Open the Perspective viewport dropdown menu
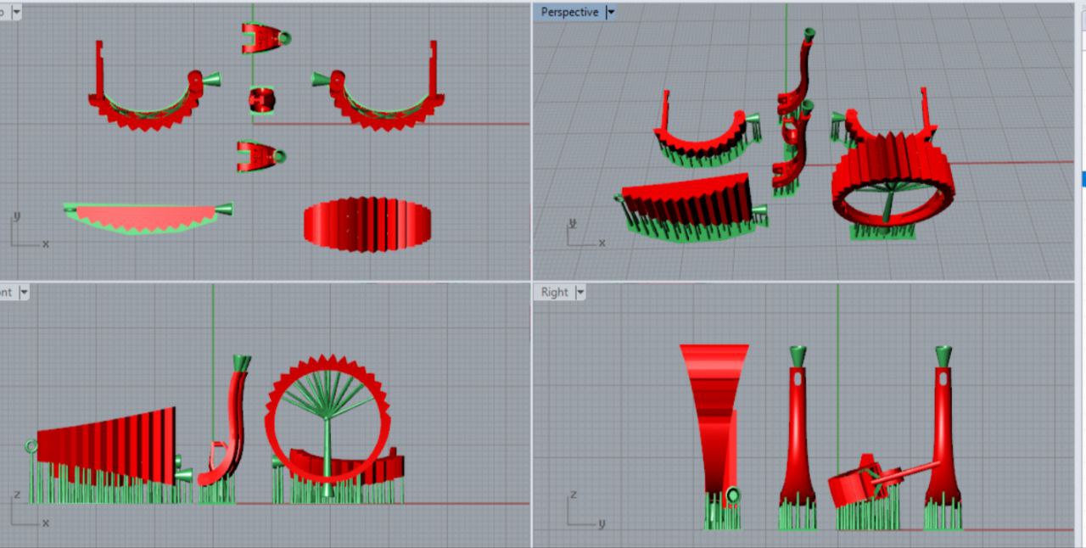The image size is (1086, 548). pyautogui.click(x=610, y=12)
